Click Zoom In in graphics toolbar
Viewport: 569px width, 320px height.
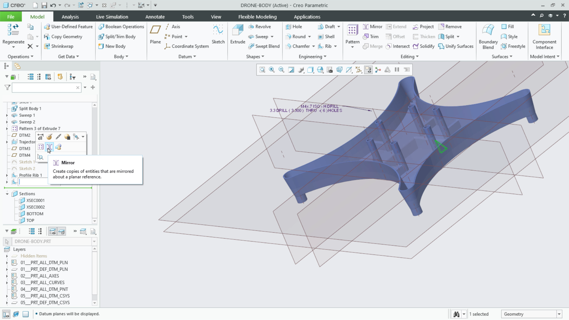(272, 70)
